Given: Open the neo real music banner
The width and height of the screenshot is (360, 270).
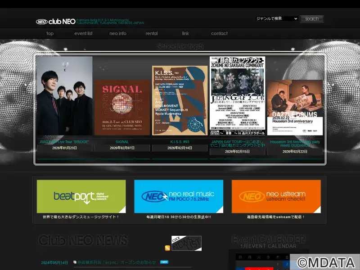Looking at the screenshot, I should 179,197.
